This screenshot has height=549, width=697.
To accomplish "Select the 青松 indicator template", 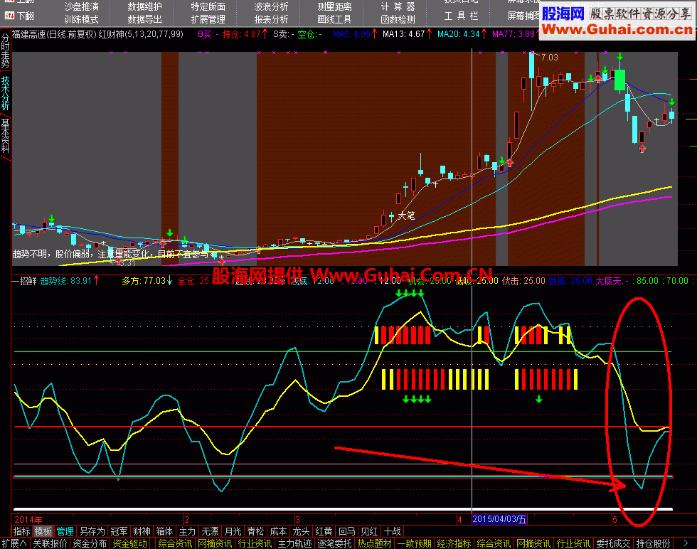I will (255, 531).
